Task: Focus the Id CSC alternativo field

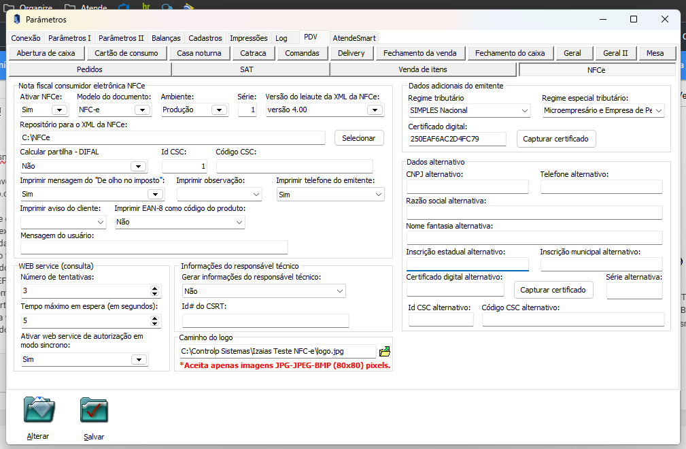Action: 441,320
